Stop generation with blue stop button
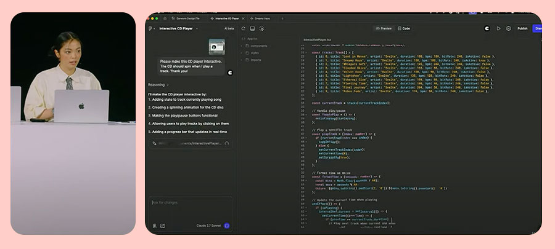 tap(227, 226)
